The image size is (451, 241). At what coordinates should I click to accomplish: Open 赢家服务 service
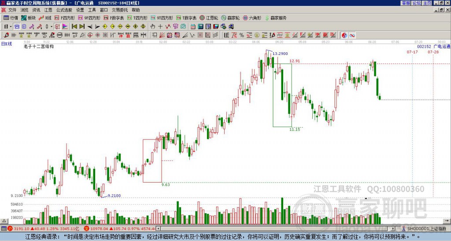point(276,18)
